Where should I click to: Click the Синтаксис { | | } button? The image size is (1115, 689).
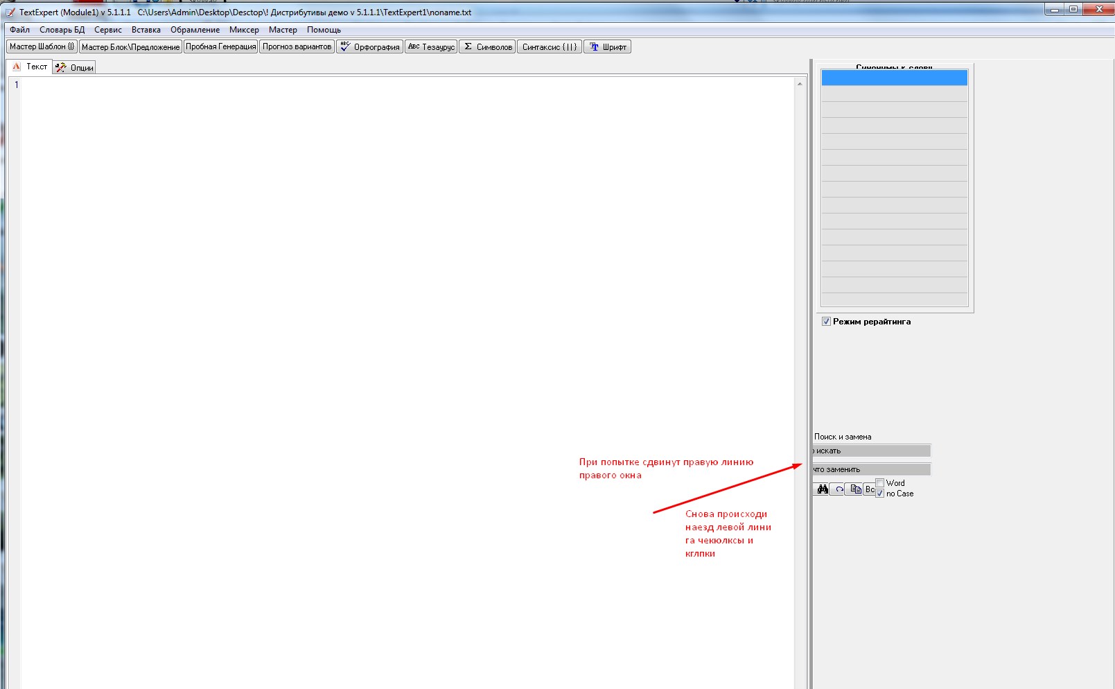[x=550, y=46]
